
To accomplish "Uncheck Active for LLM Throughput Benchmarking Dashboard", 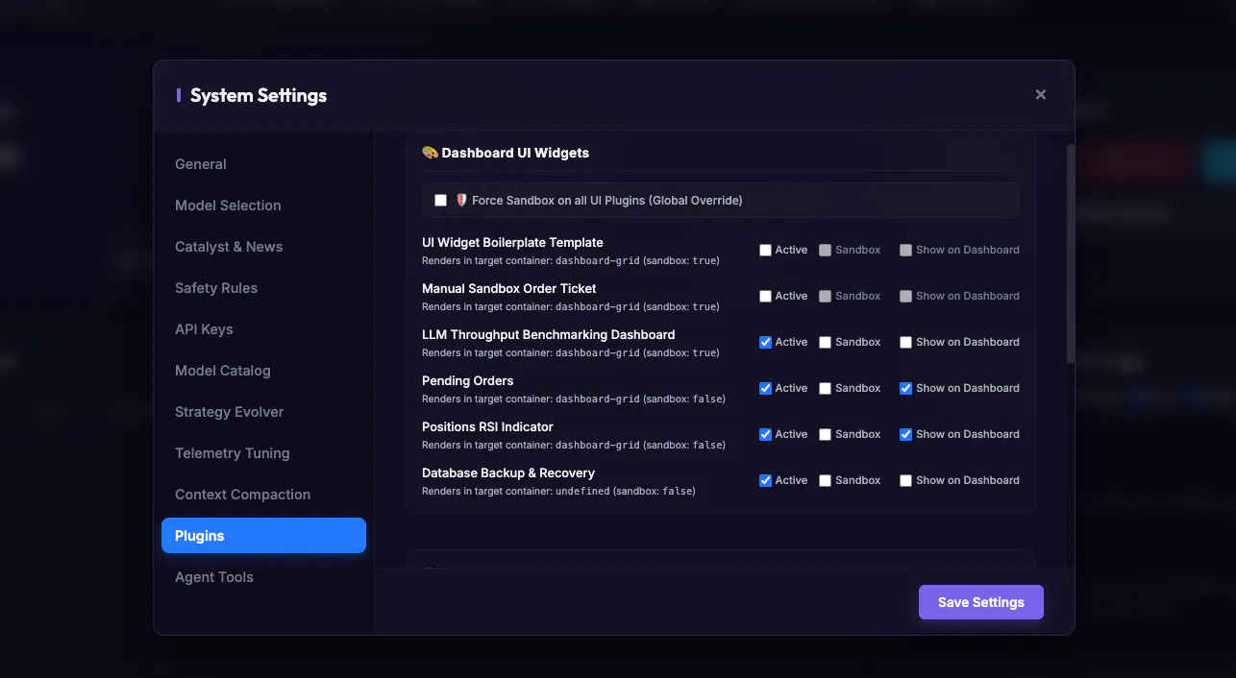I will pos(765,342).
